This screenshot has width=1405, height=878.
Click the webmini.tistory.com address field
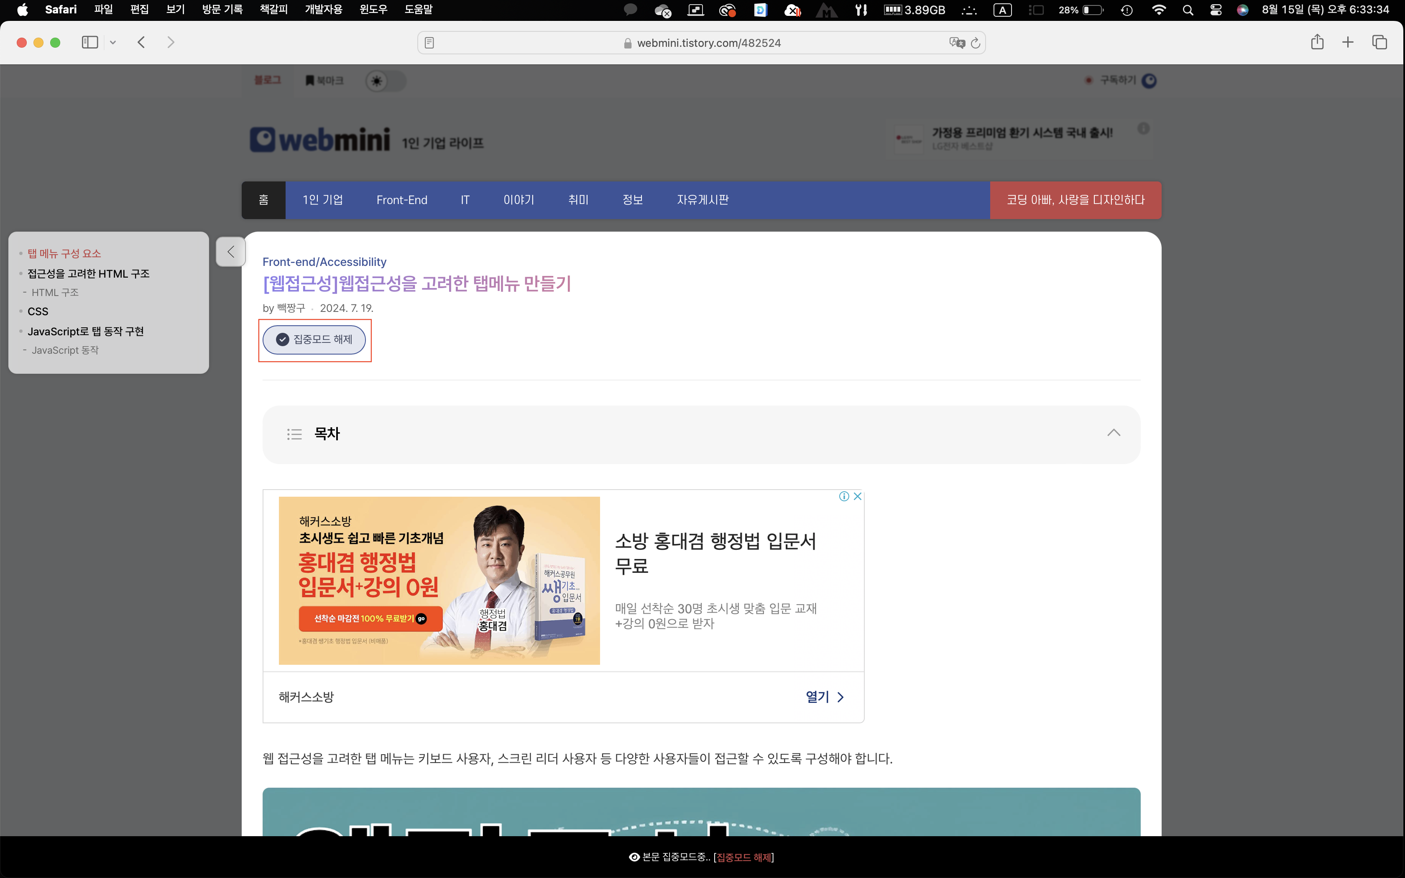point(708,43)
